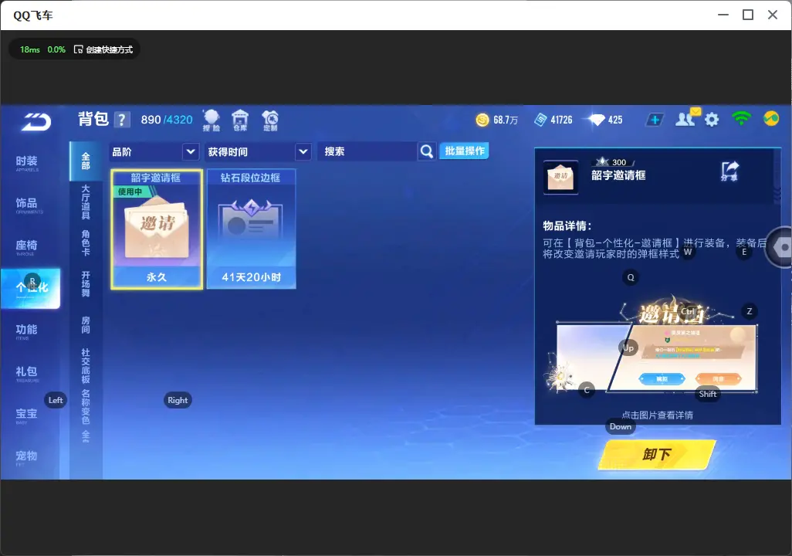Image resolution: width=792 pixels, height=556 pixels.
Task: Select the 时装 category tab
Action: (x=27, y=163)
